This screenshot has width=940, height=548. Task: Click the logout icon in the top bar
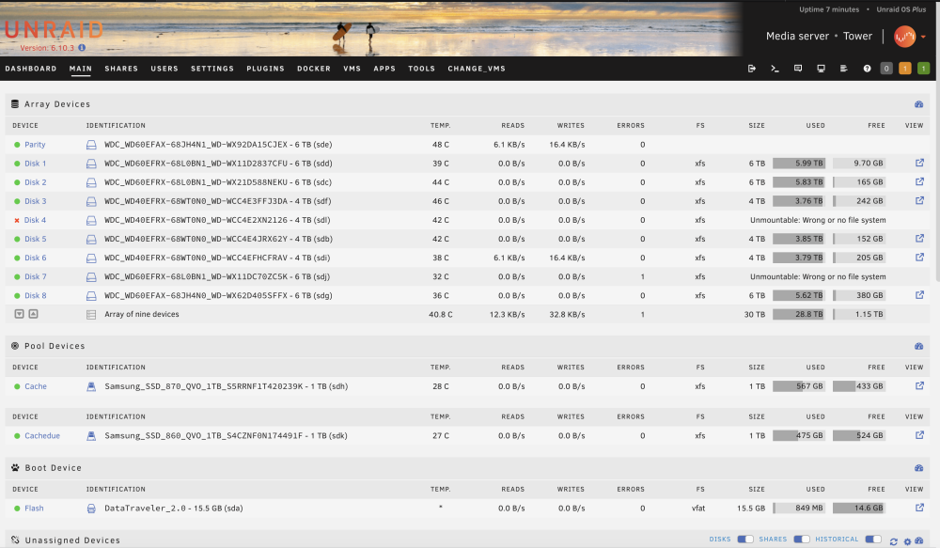752,69
